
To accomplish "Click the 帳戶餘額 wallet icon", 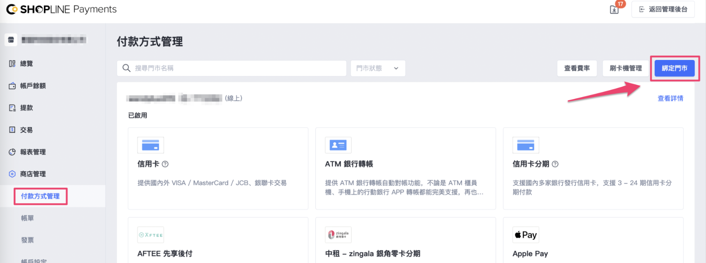I will 12,86.
